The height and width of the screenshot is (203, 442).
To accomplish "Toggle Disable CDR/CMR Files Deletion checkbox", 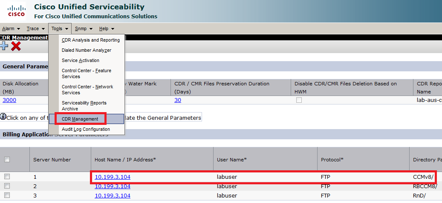I will 299,100.
